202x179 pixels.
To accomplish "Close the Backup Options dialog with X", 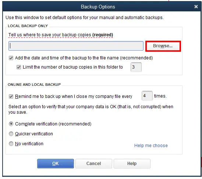I will pos(196,7).
